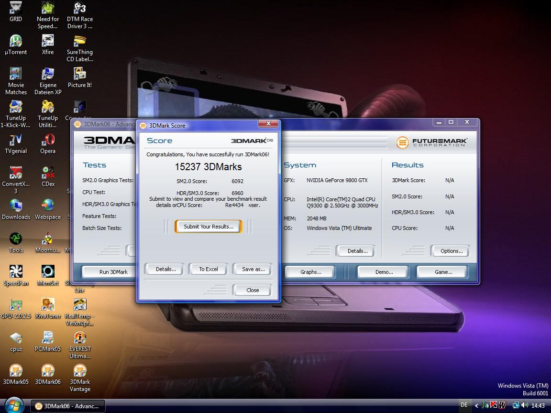Click Windows Vista (TM) Ultimate text

click(x=339, y=228)
